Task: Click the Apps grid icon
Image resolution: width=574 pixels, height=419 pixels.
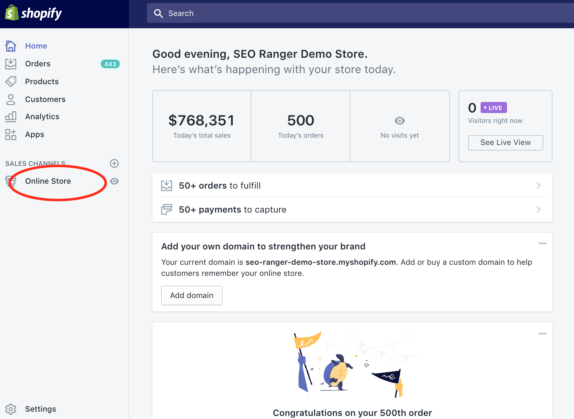Action: (11, 134)
